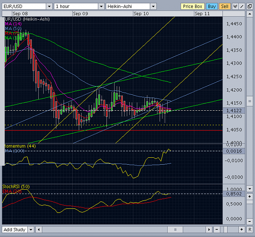Screen dimensions: 255x237
Task: Select the bar chart style icon
Action: pos(235,7)
